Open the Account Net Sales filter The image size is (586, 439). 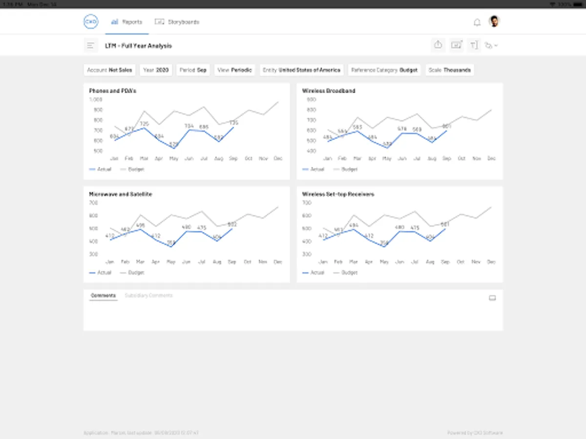pos(109,70)
